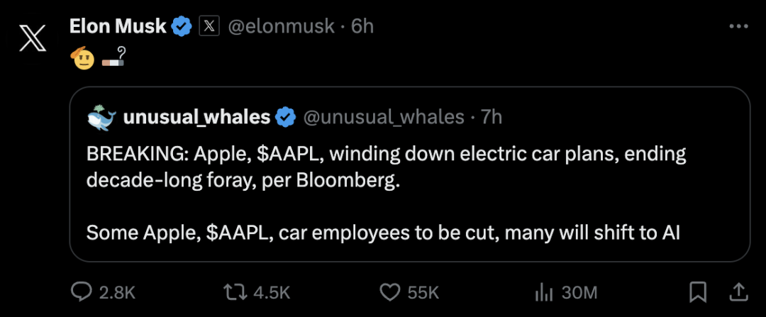Open the three-dot more options menu
The image size is (766, 317).
(738, 26)
